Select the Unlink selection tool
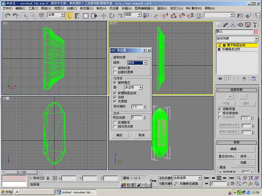Image resolution: width=262 pixels, height=196 pixels. click(x=34, y=16)
